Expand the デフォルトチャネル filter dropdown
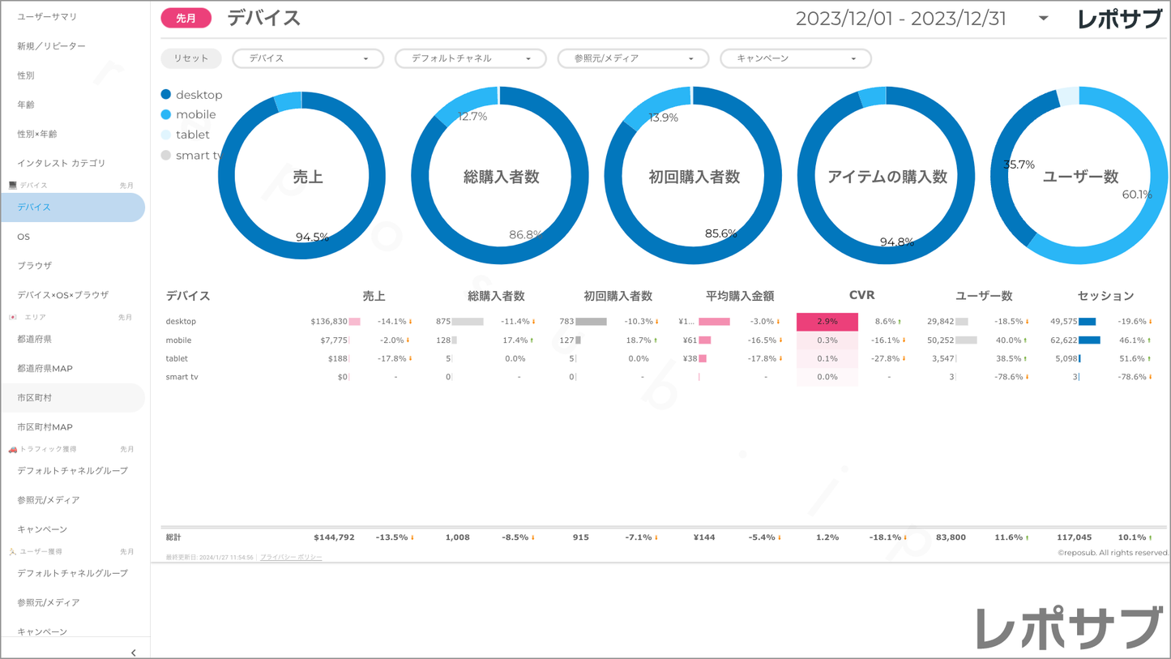Screen dimensions: 1171x659 click(470, 58)
